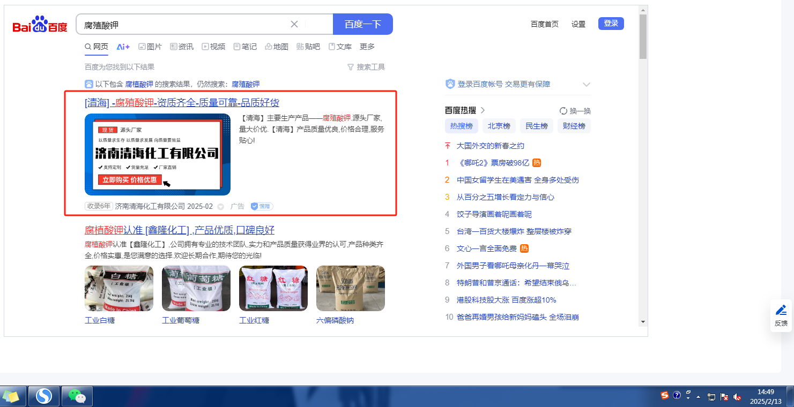The image size is (794, 407).
Task: Refresh hot searches with 换一换
Action: pos(575,111)
